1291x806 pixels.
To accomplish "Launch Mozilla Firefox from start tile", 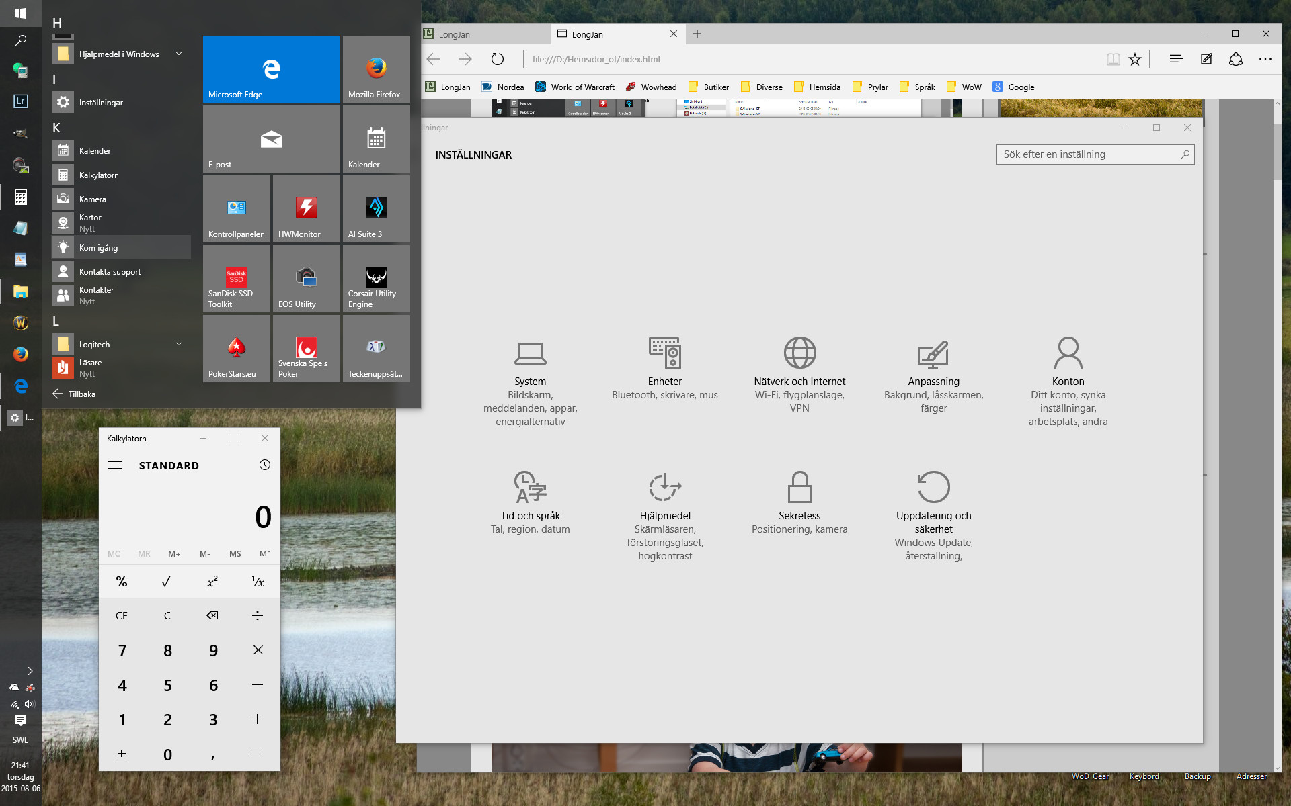I will tap(377, 69).
